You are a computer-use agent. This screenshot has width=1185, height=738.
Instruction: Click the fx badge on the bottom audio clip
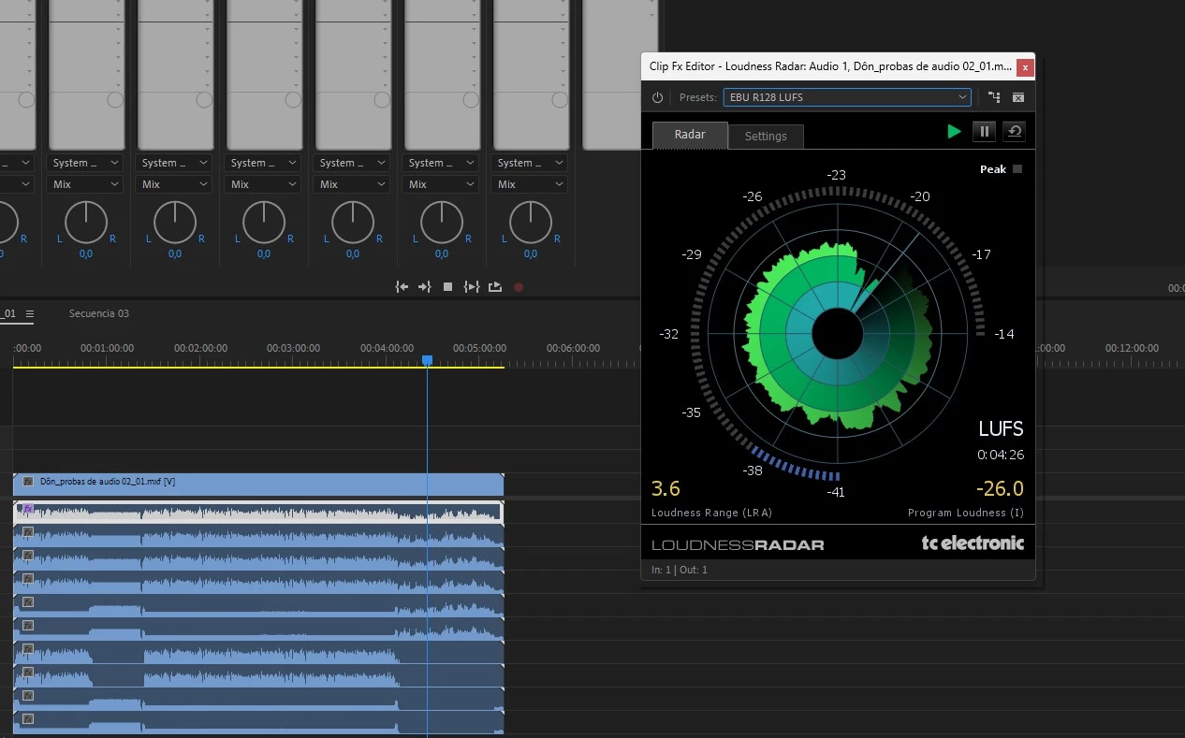(x=28, y=719)
